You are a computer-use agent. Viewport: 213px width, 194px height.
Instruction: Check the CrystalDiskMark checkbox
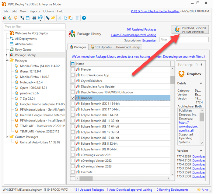(73, 81)
